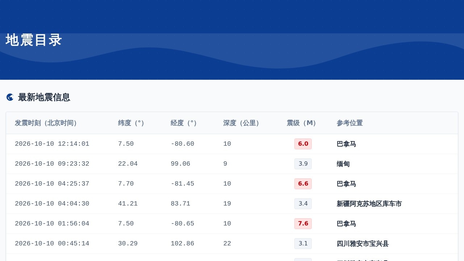Click the 发震时刻（北京时间） column header
This screenshot has width=464, height=261.
click(x=46, y=123)
